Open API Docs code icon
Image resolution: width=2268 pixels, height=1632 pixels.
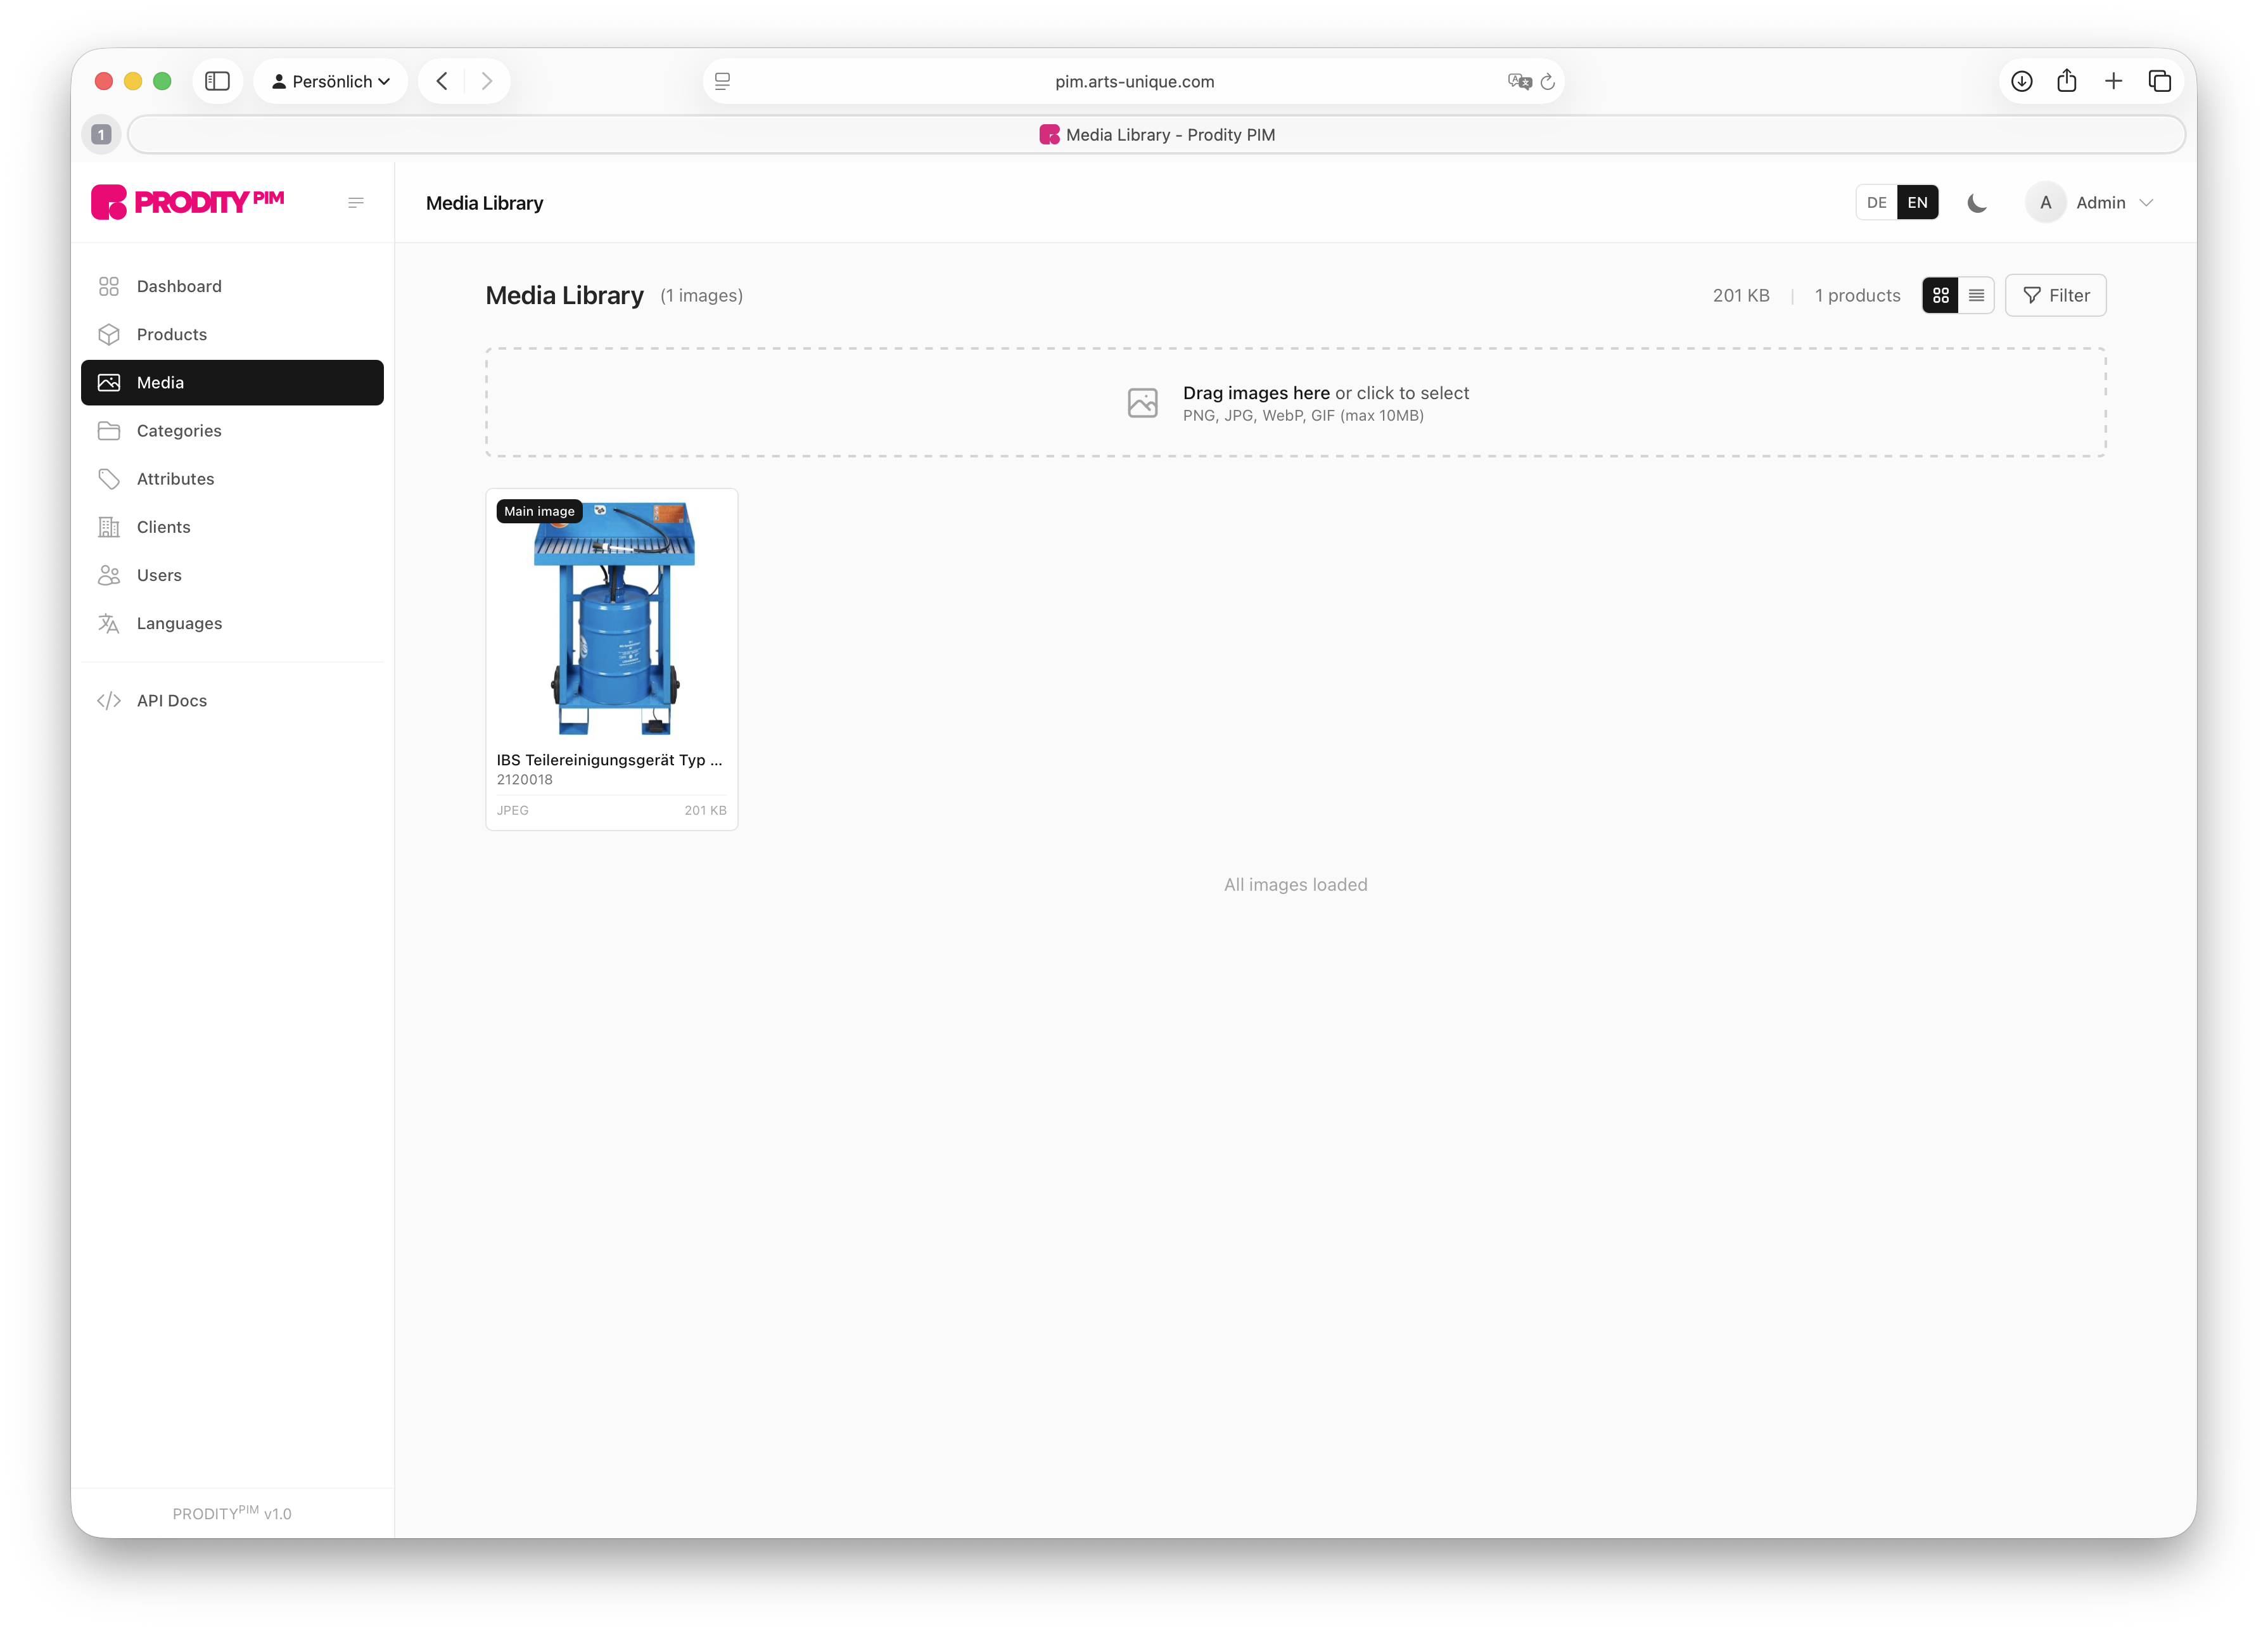click(109, 701)
